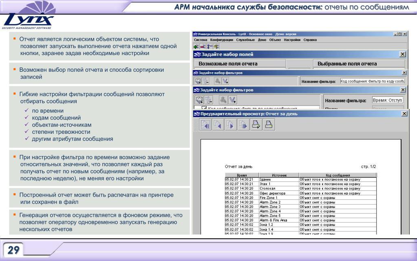Click the greyed group icon in back filters dialog
Viewport: 417px width, 261px height.
click(218, 81)
